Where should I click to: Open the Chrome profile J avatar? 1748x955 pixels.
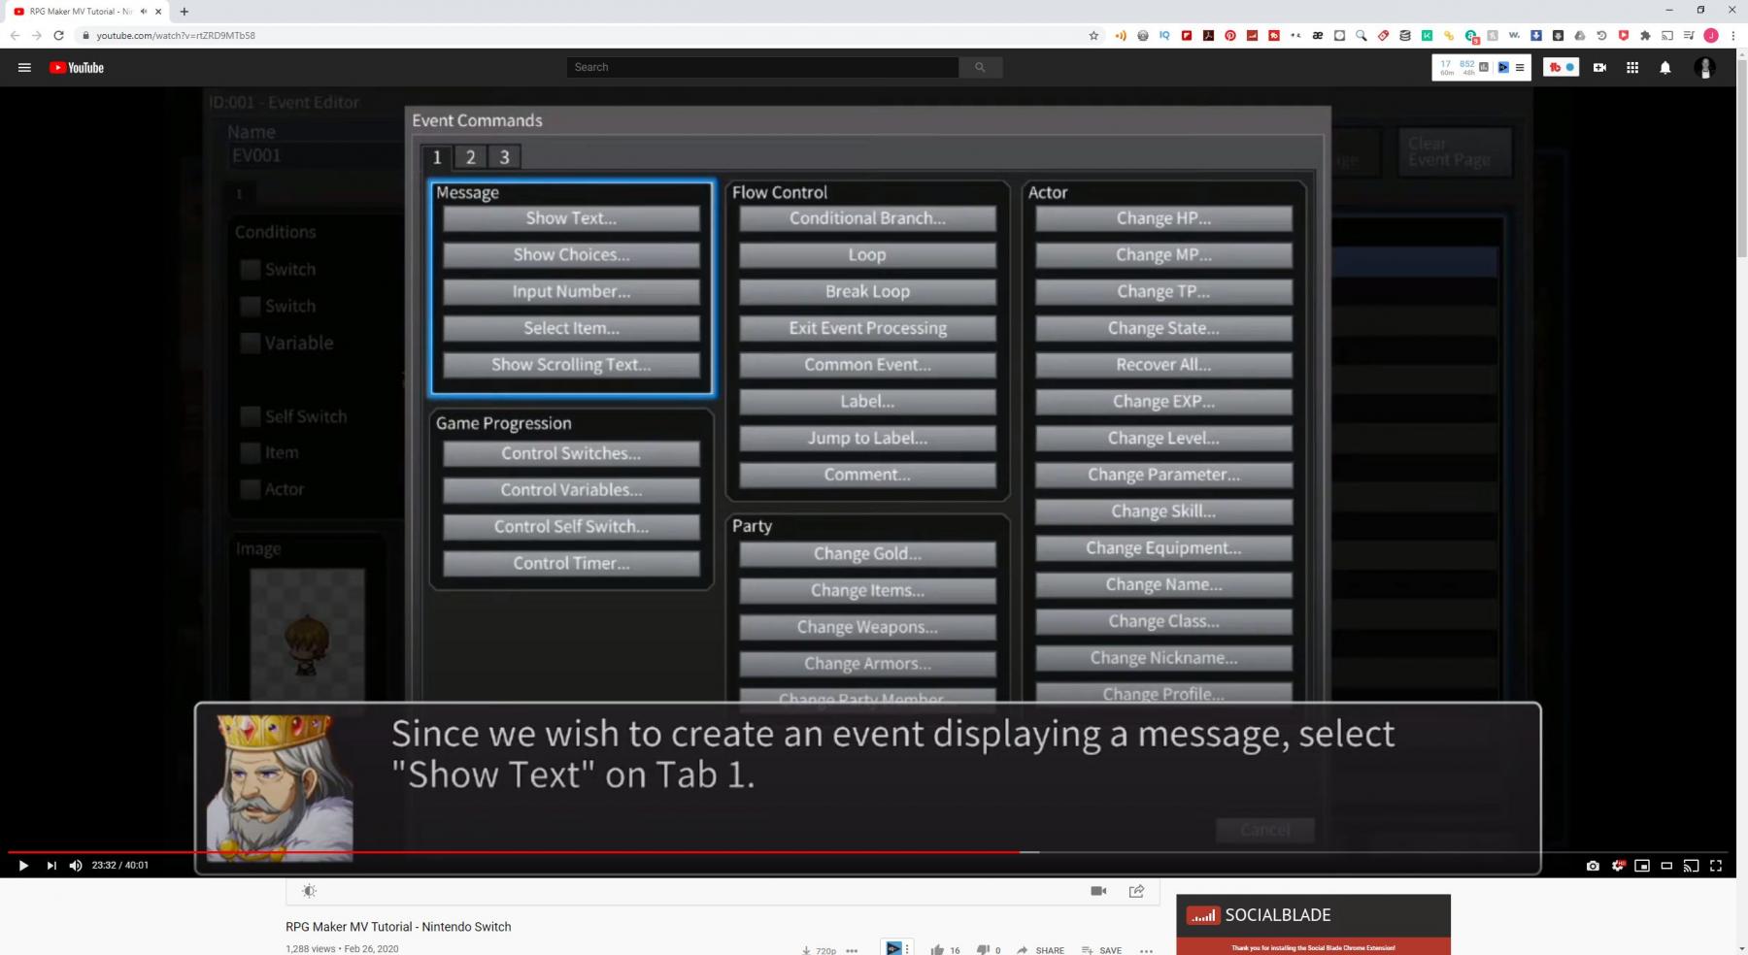click(1711, 35)
